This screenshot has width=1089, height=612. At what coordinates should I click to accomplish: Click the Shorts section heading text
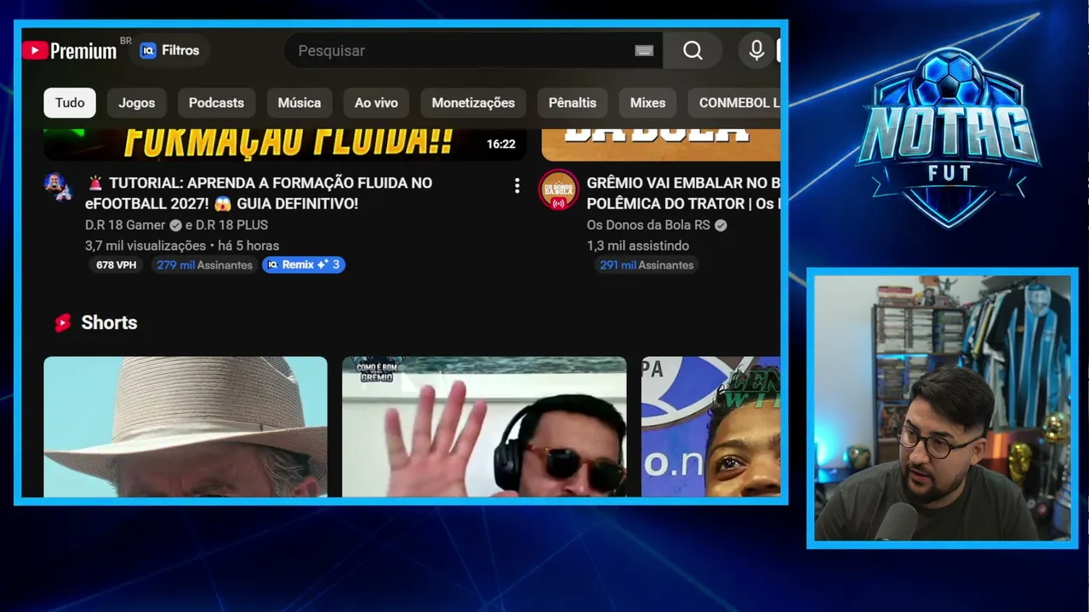[x=109, y=323]
